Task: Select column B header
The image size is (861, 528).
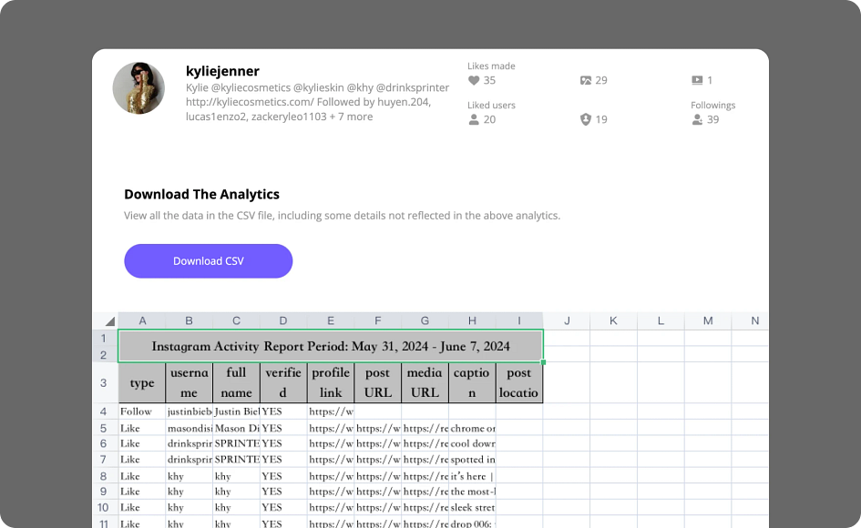Action: 189,321
